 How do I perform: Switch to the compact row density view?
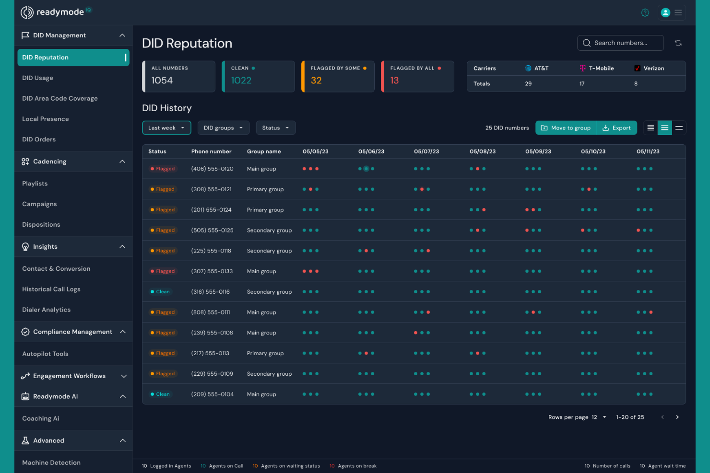click(651, 128)
